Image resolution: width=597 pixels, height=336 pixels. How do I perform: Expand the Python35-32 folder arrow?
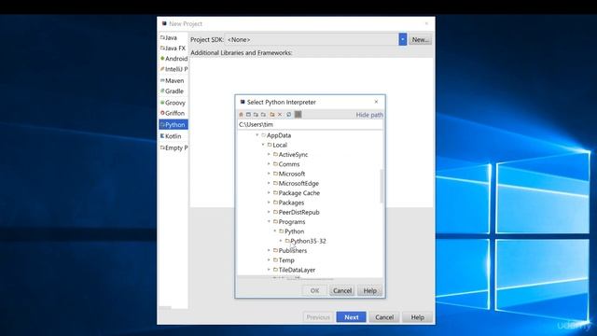point(281,241)
